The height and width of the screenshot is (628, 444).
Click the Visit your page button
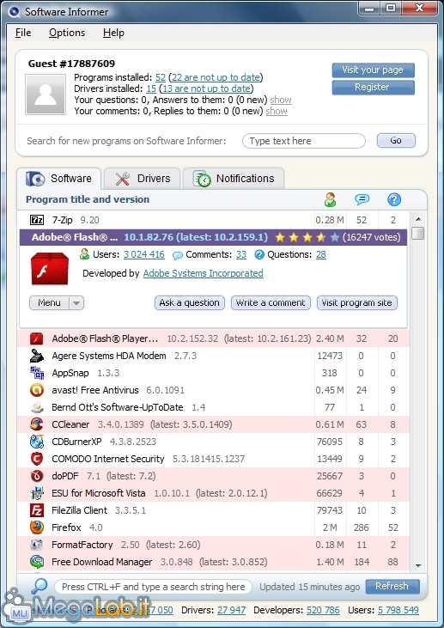coord(373,70)
